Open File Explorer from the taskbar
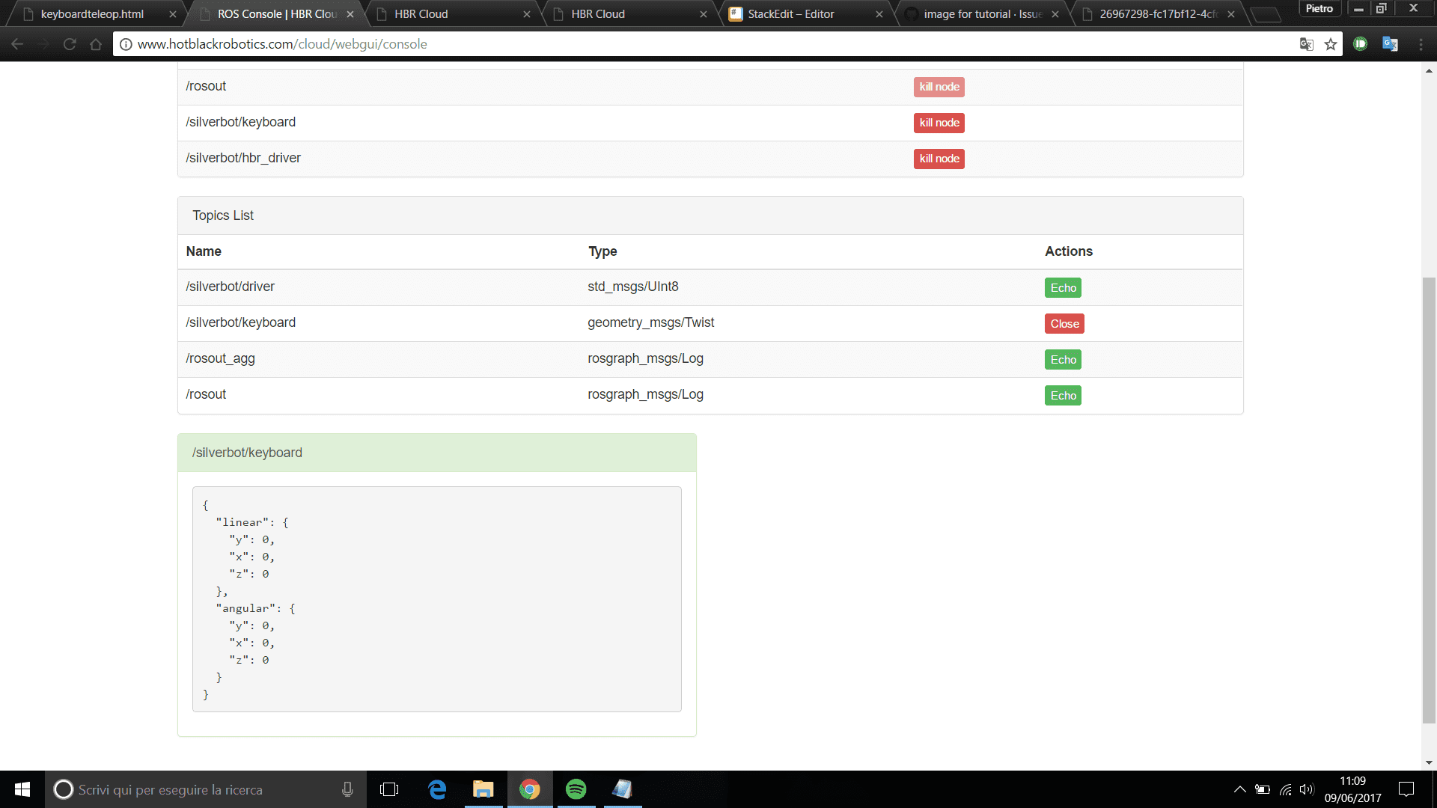The width and height of the screenshot is (1437, 808). click(483, 789)
